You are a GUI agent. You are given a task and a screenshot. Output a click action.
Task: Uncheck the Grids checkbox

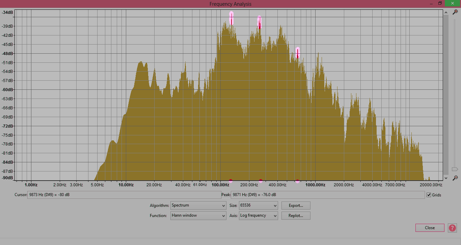[429, 195]
